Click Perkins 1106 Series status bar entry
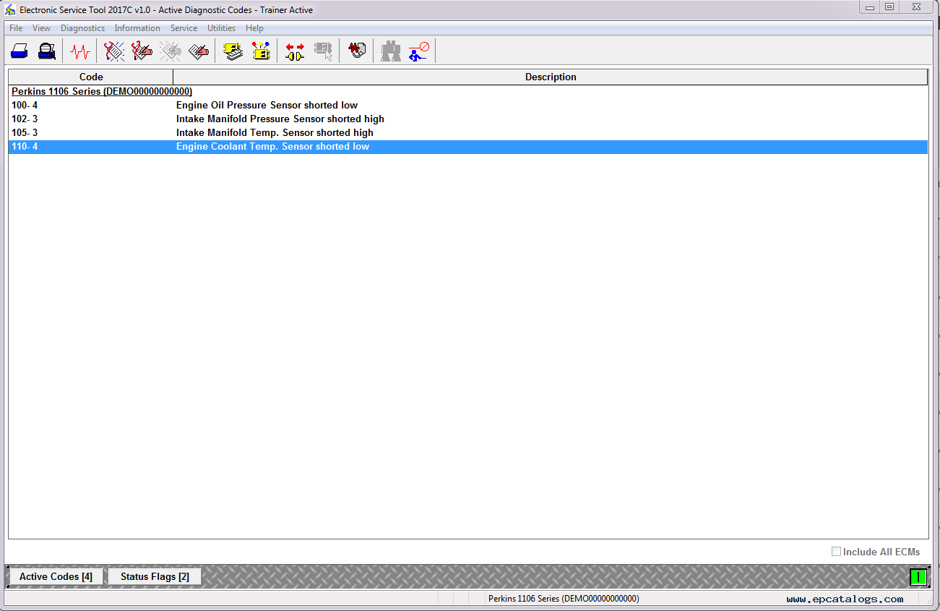Viewport: 940px width, 611px height. pyautogui.click(x=564, y=599)
